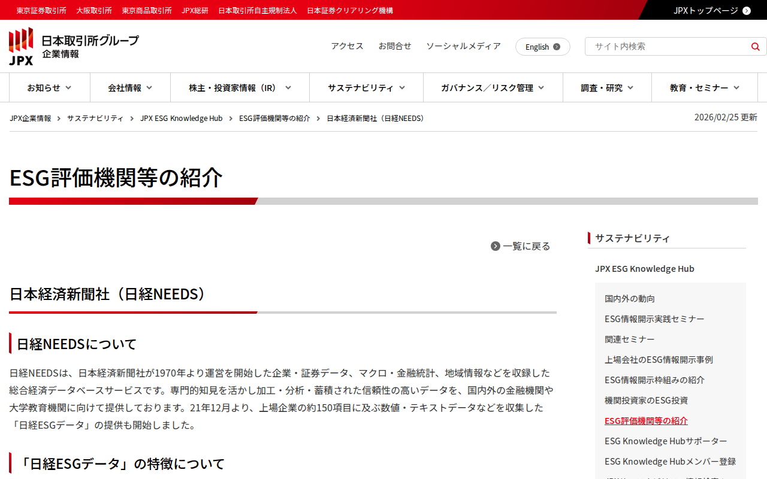Viewport: 767px width, 479px height.
Task: Open ESG情報開示実践セミナー in the sidebar
Action: point(654,319)
